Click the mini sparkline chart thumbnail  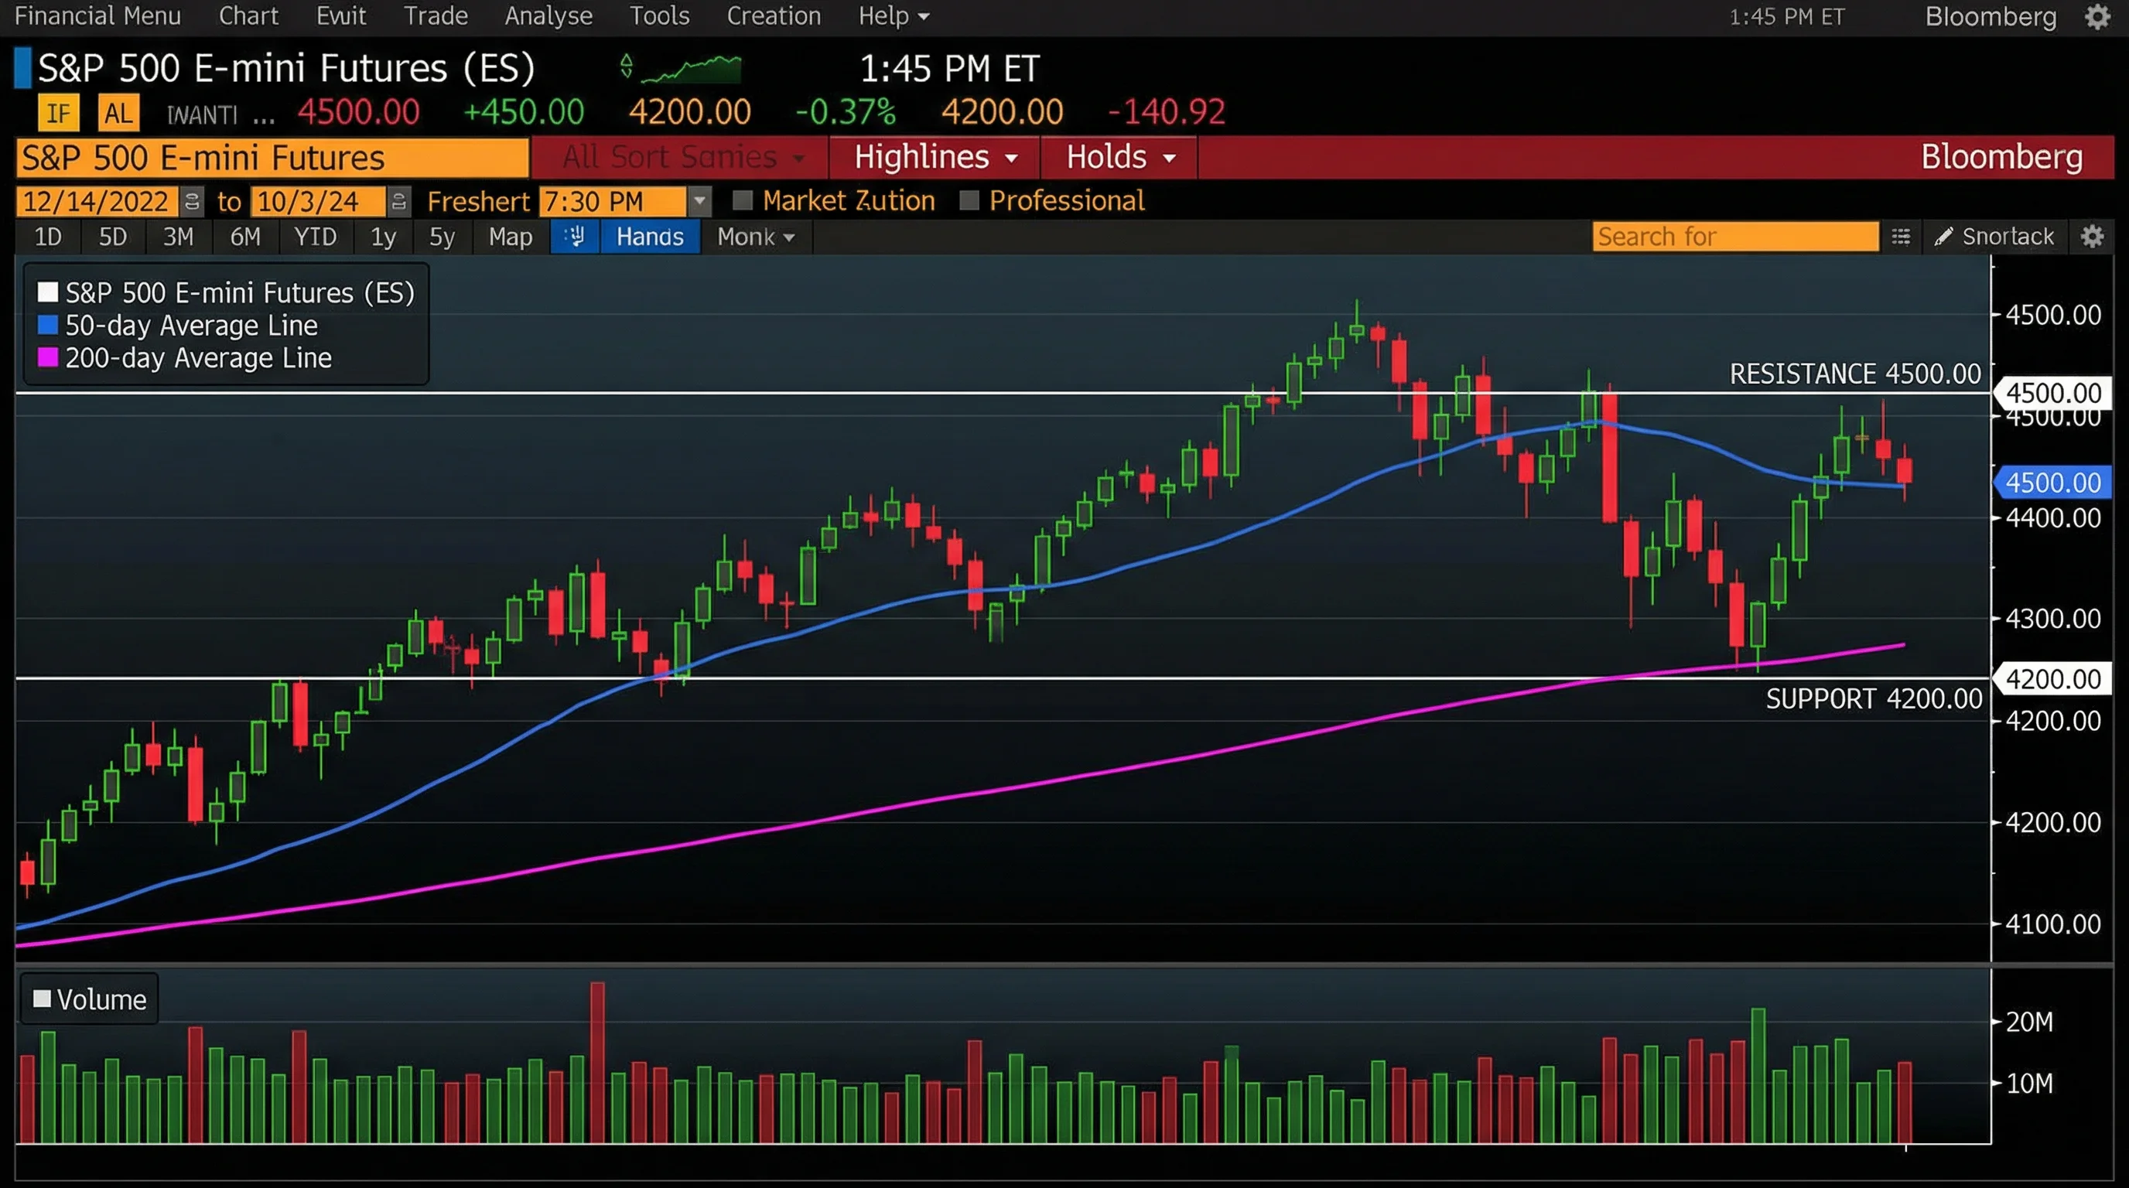691,70
